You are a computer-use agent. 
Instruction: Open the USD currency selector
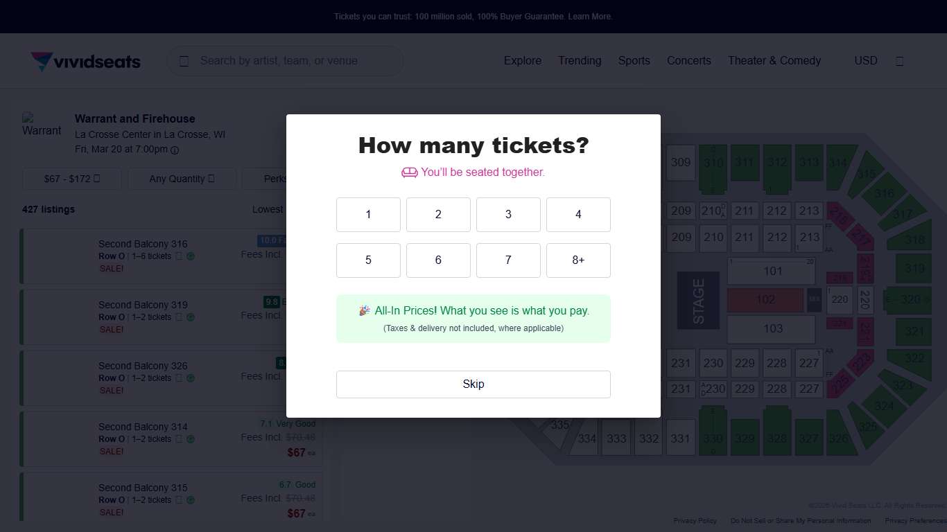[x=865, y=61]
